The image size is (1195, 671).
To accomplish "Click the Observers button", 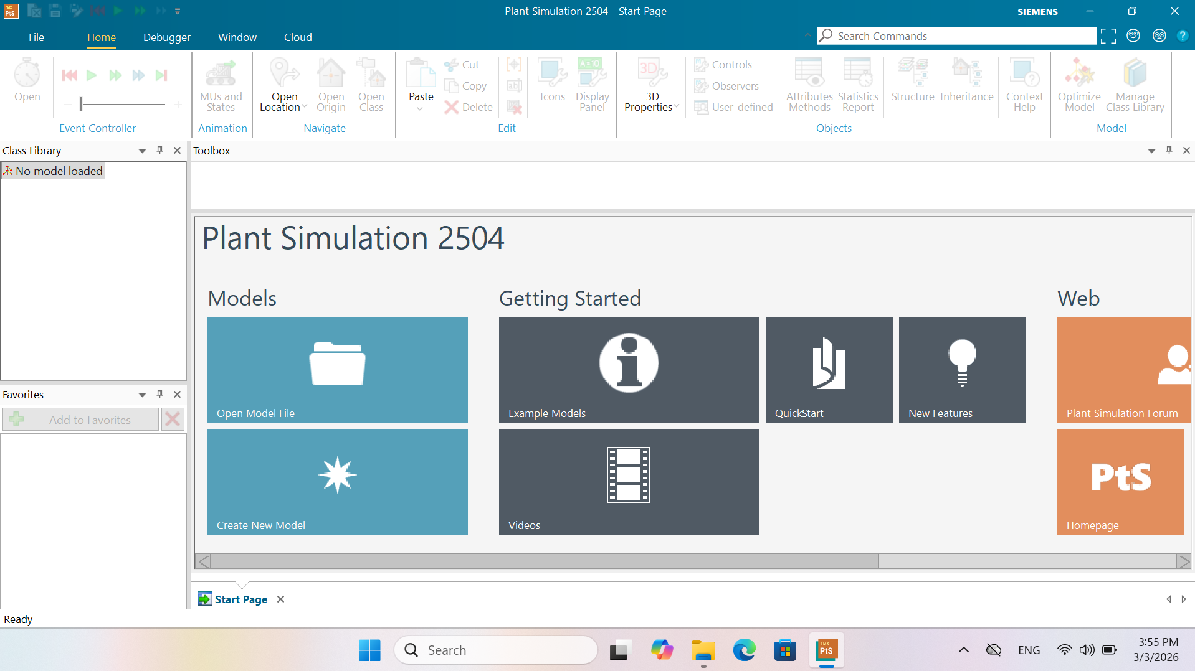I will [726, 86].
